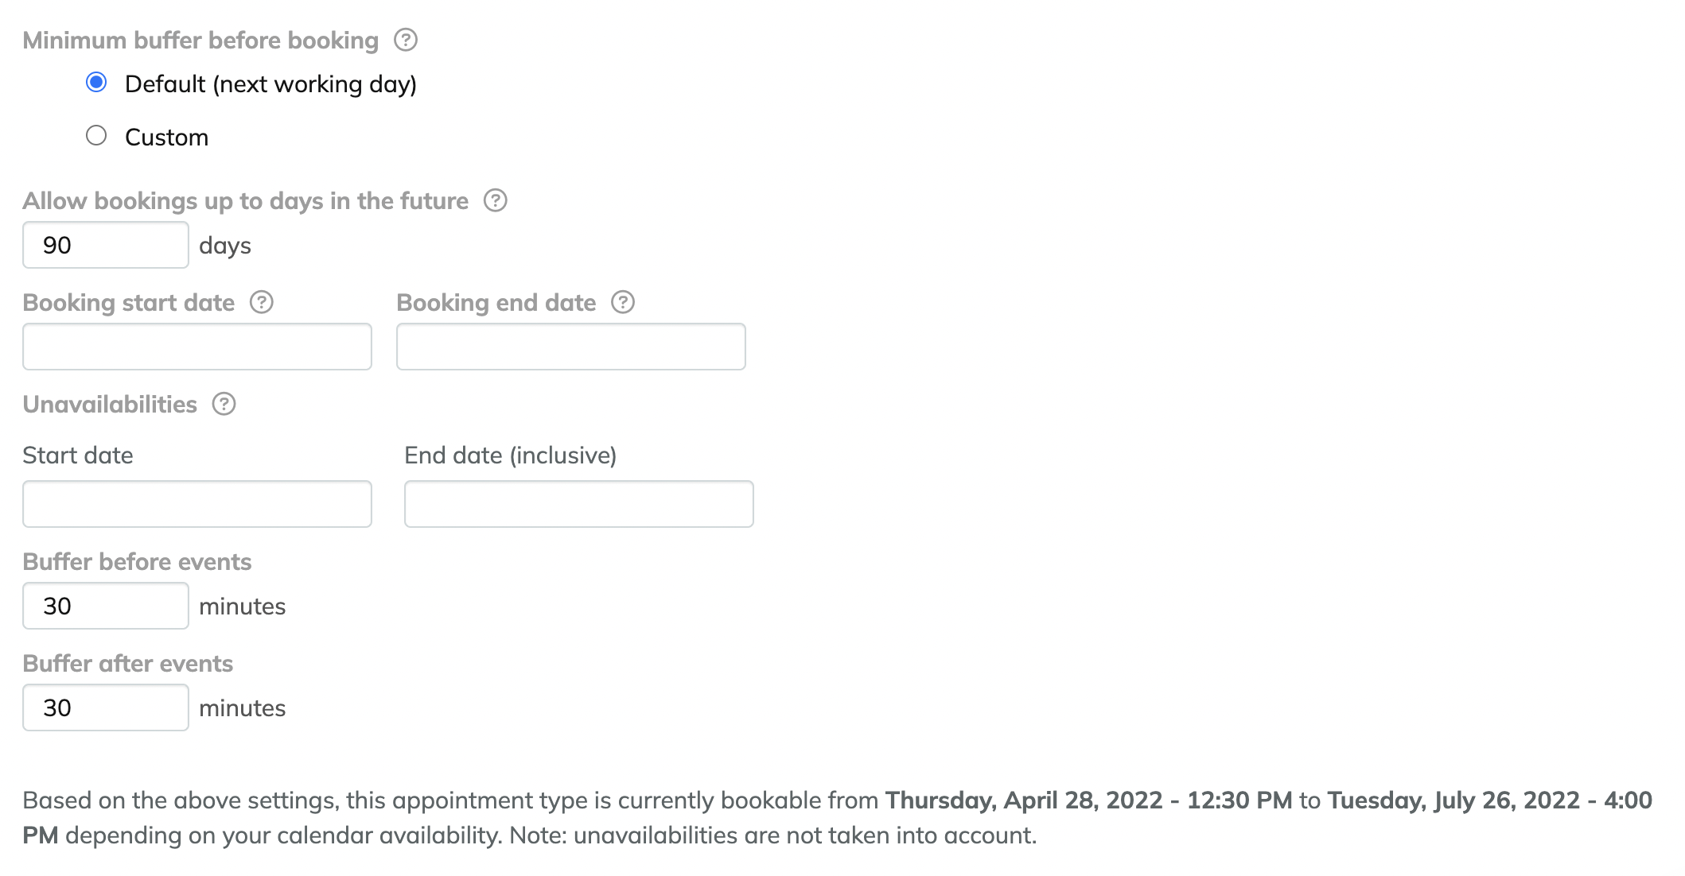Click the Minimum buffer before booking label
This screenshot has width=1685, height=876.
pyautogui.click(x=200, y=41)
